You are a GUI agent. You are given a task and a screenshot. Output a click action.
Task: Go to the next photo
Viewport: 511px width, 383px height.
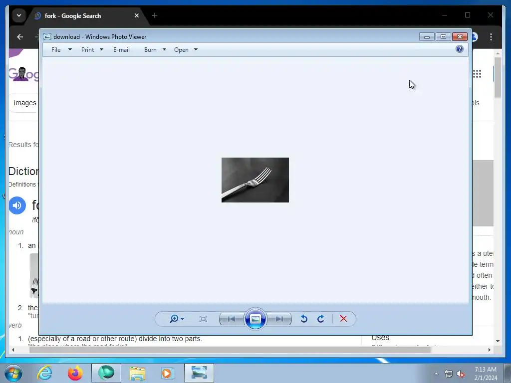click(x=279, y=319)
